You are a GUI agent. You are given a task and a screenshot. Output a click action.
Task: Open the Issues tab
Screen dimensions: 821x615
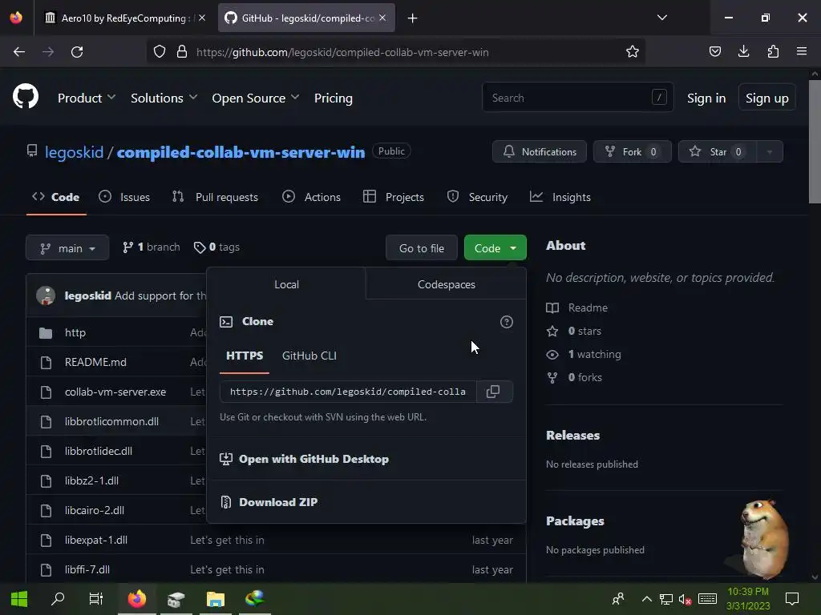(124, 197)
